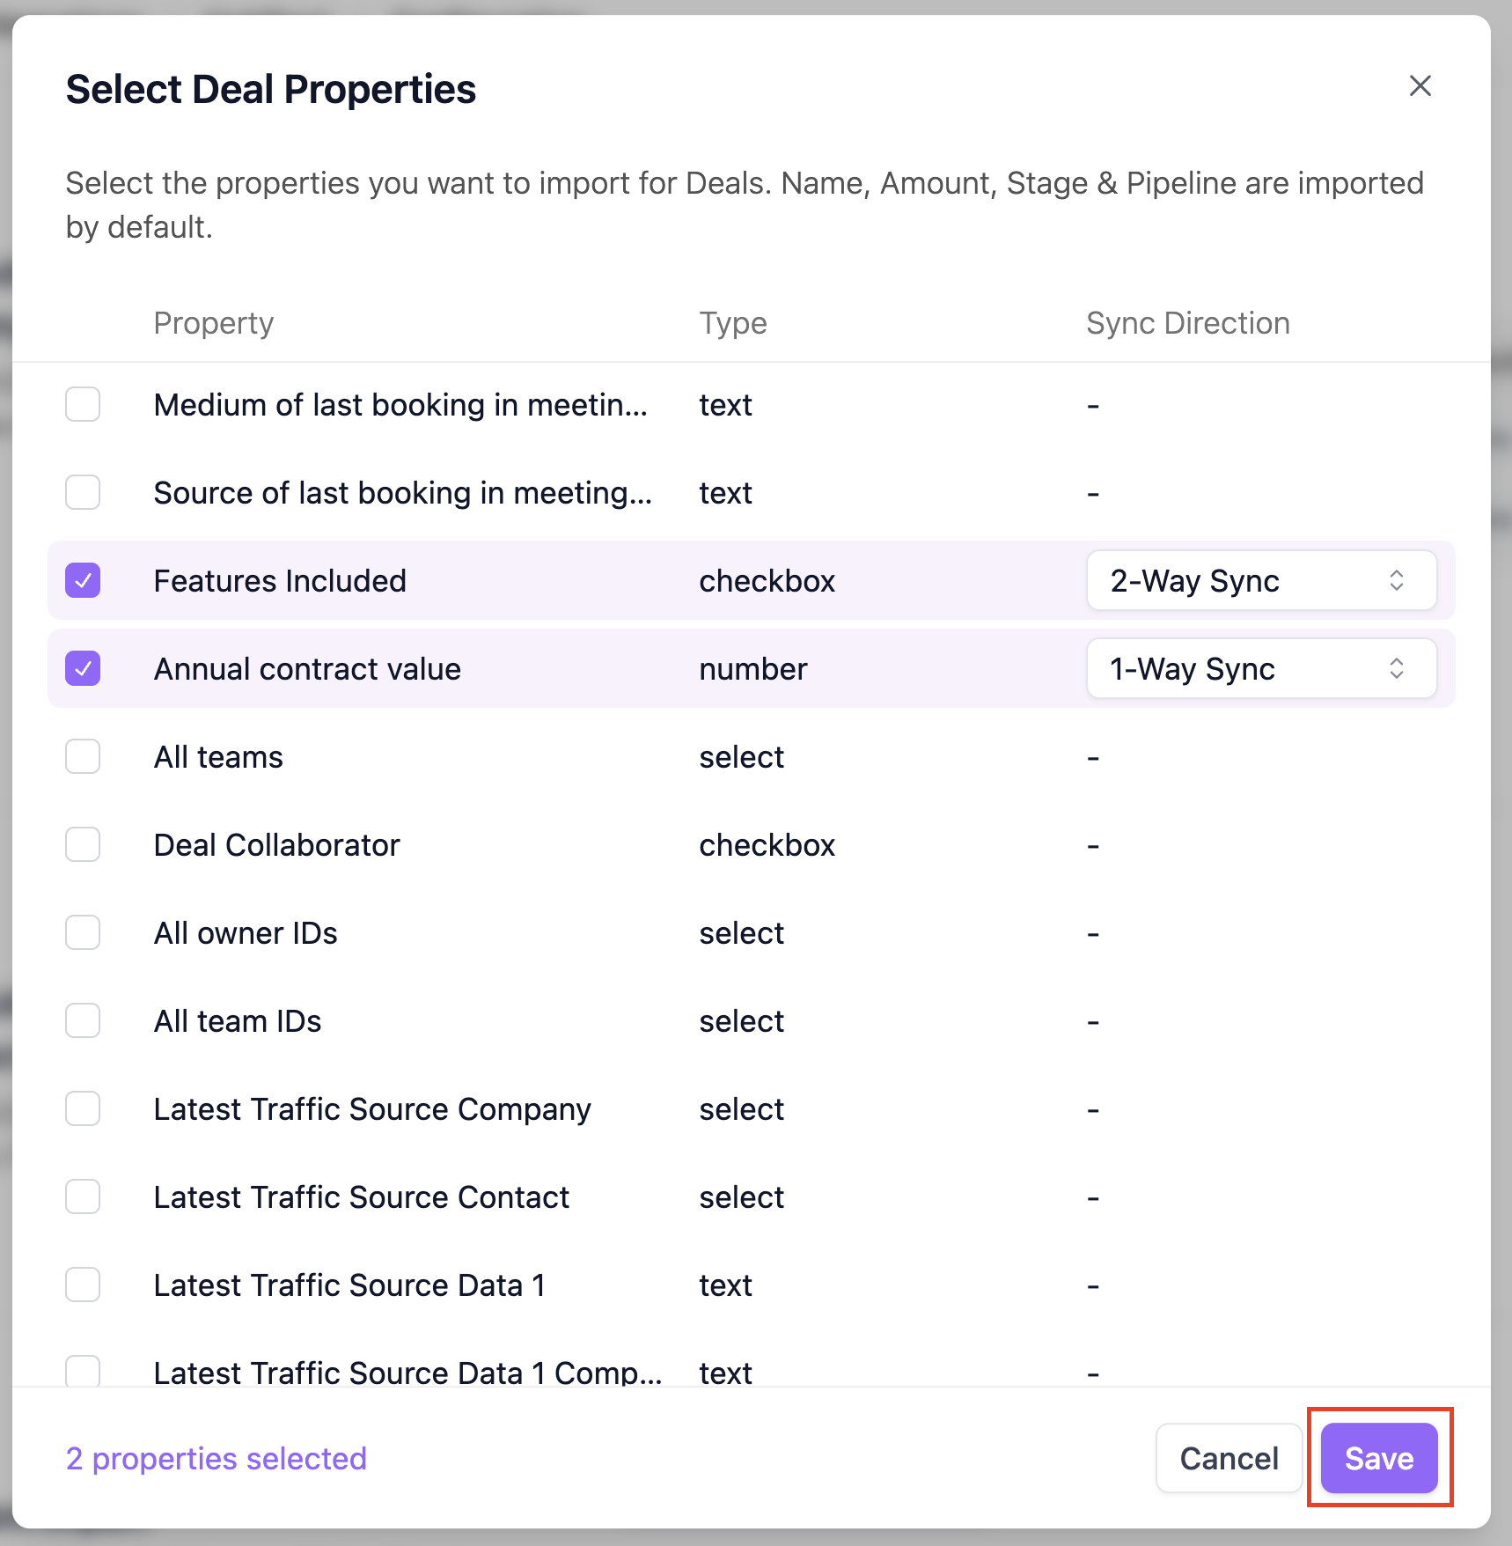
Task: Click the Property column header
Action: tap(214, 323)
